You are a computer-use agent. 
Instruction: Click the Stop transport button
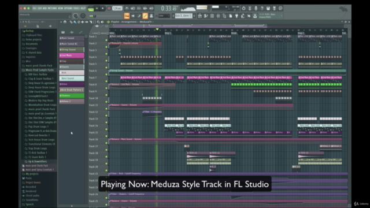[102, 8]
